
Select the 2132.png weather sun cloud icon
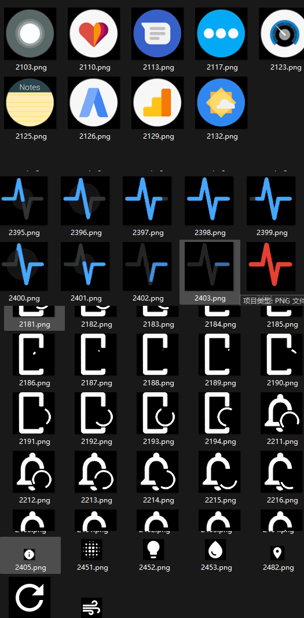click(x=221, y=103)
